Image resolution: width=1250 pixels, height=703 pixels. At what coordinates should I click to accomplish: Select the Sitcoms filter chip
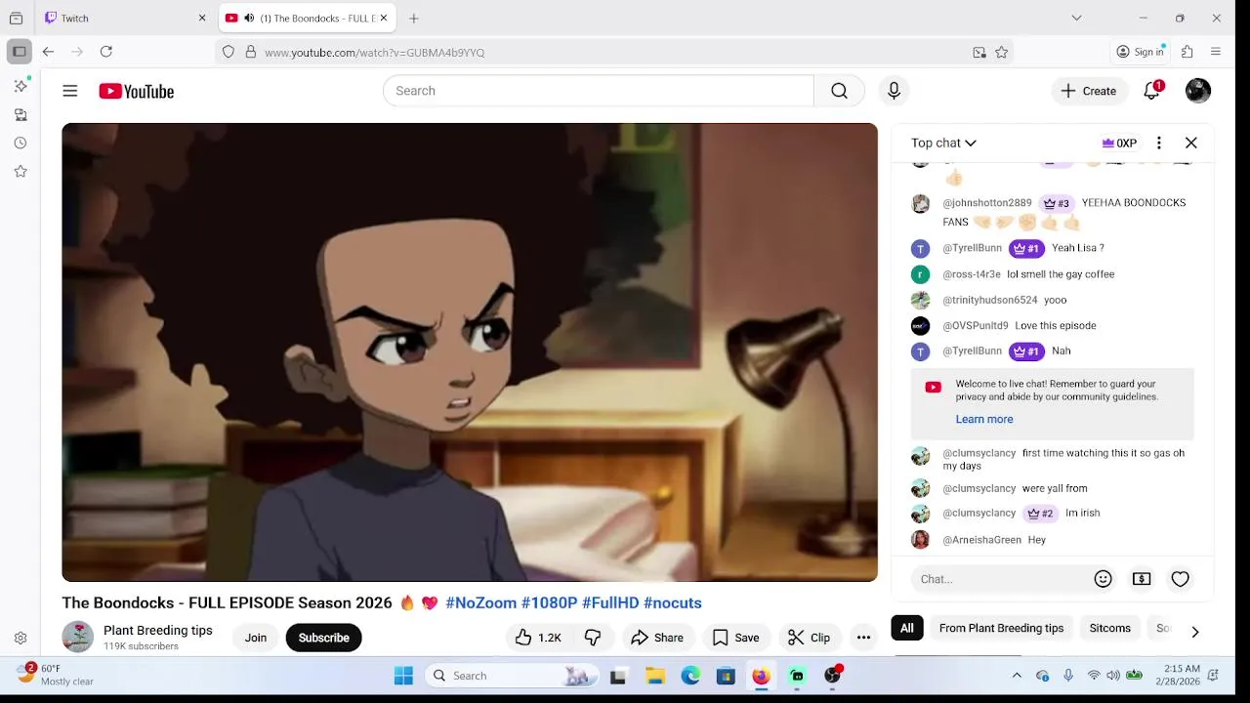1110,628
